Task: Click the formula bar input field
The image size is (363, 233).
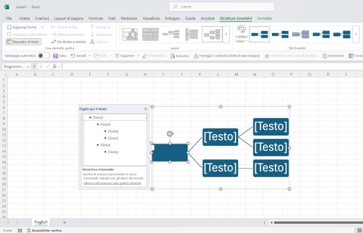Action: [x=212, y=67]
